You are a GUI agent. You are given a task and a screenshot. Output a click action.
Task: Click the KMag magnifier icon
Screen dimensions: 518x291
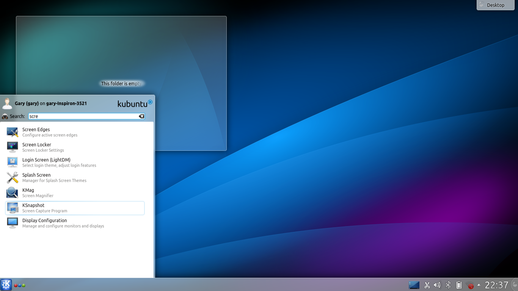13,193
